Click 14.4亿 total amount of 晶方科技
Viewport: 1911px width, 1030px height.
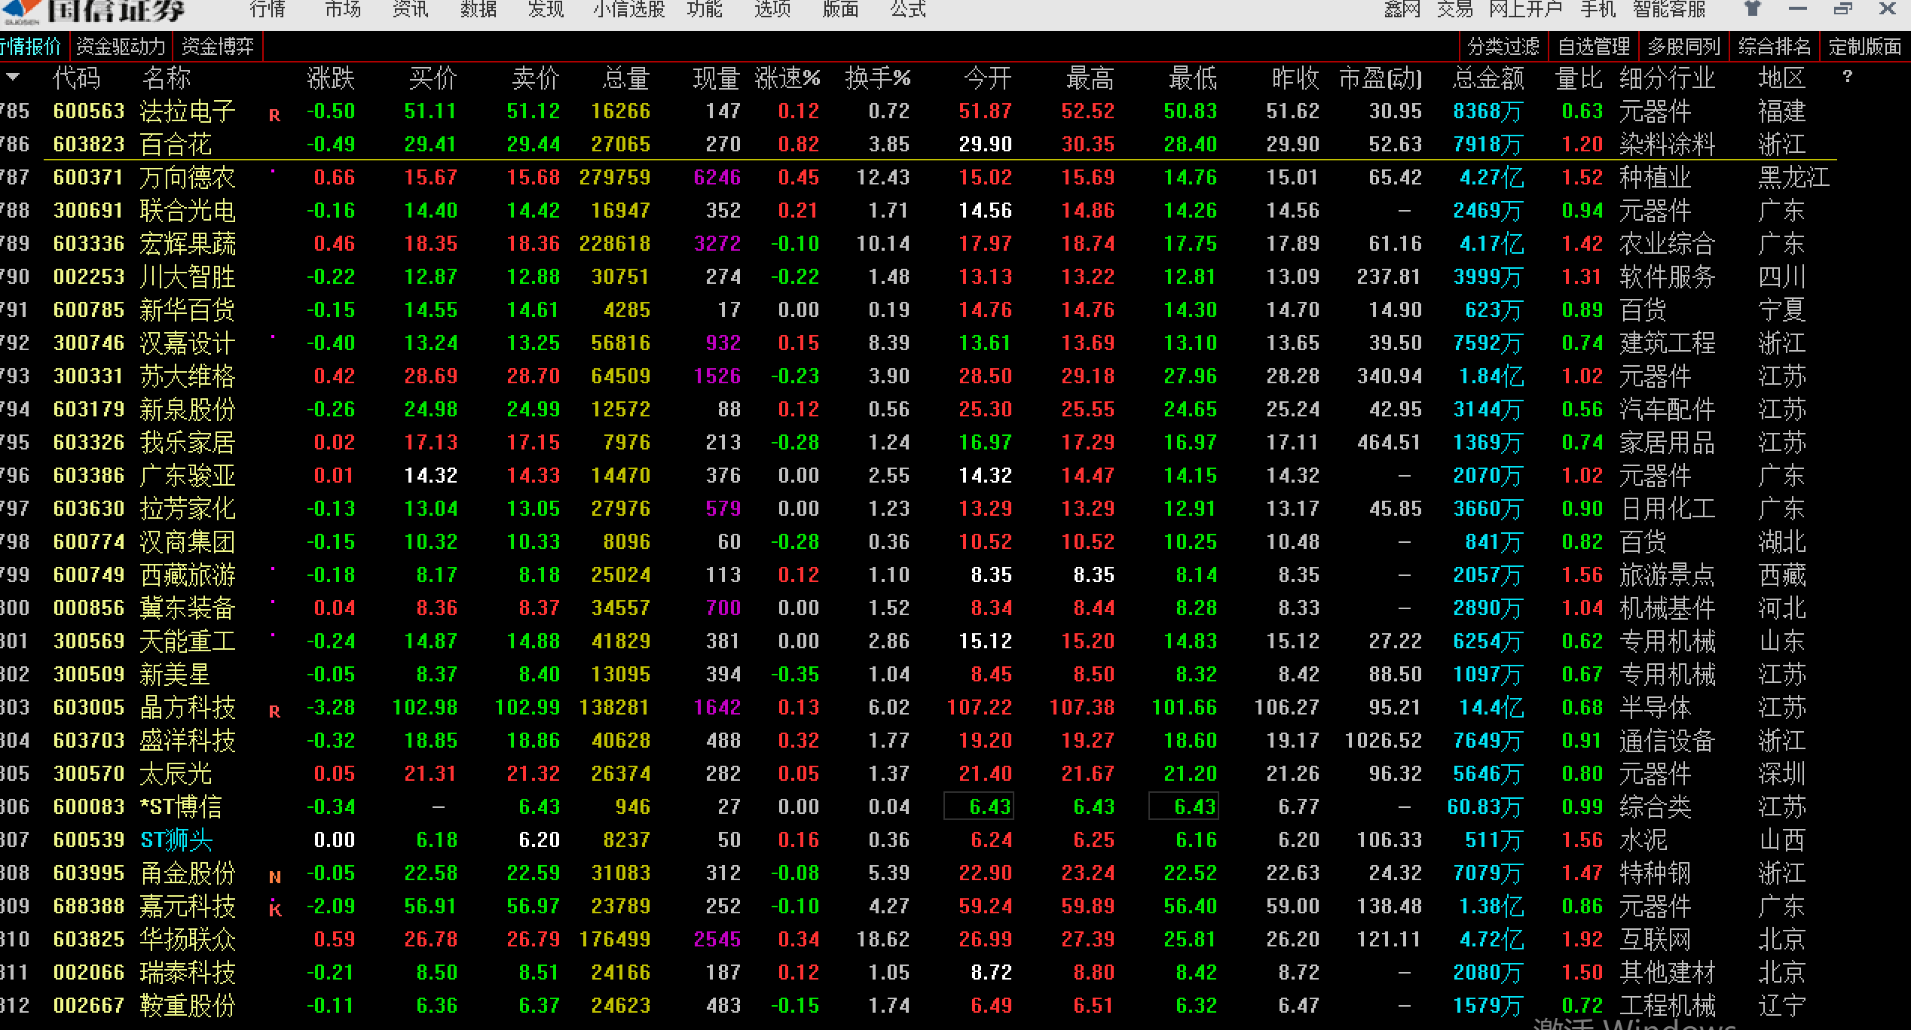point(1491,707)
